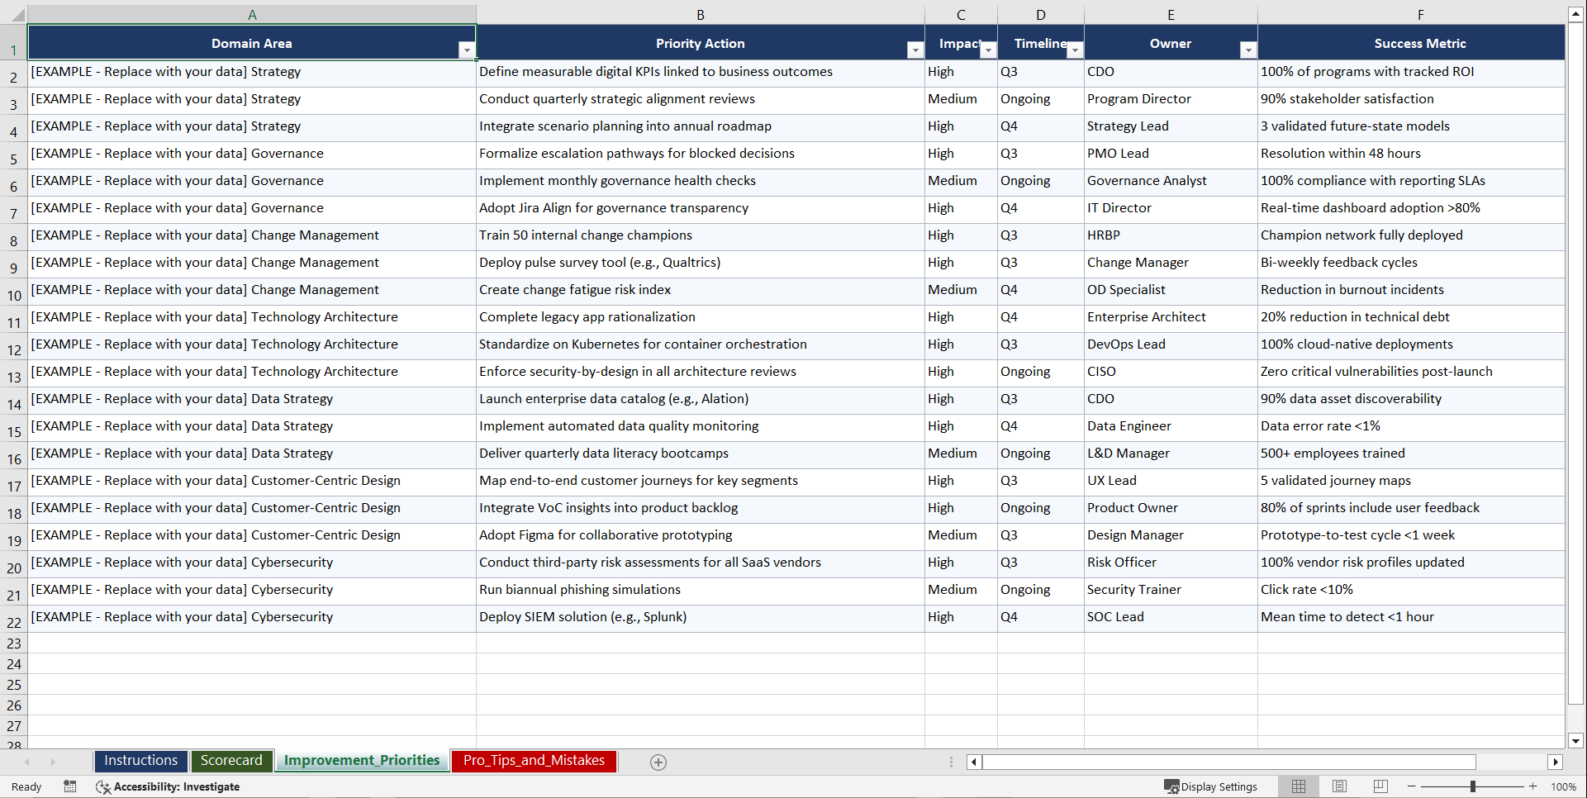Screen dimensions: 1587x798
Task: Start macro recording from the status bar
Action: tap(70, 786)
